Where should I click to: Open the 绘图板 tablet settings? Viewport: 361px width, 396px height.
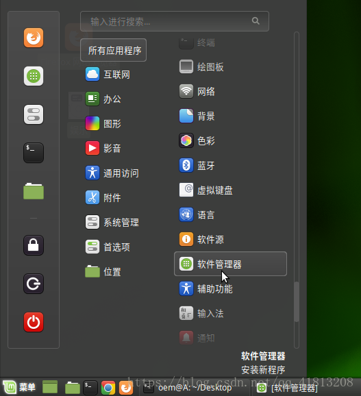coord(201,66)
